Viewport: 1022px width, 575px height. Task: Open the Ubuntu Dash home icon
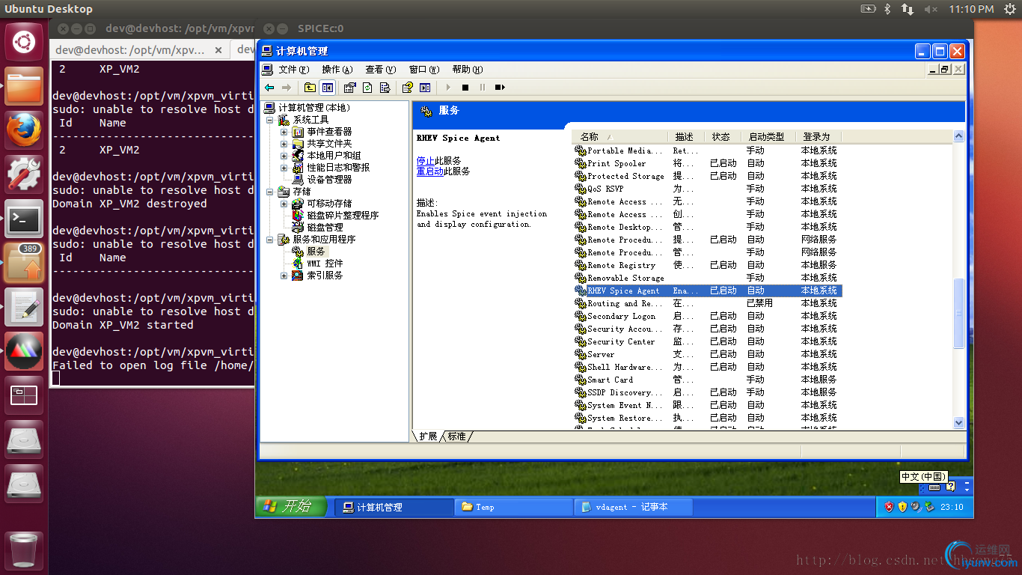(x=24, y=42)
